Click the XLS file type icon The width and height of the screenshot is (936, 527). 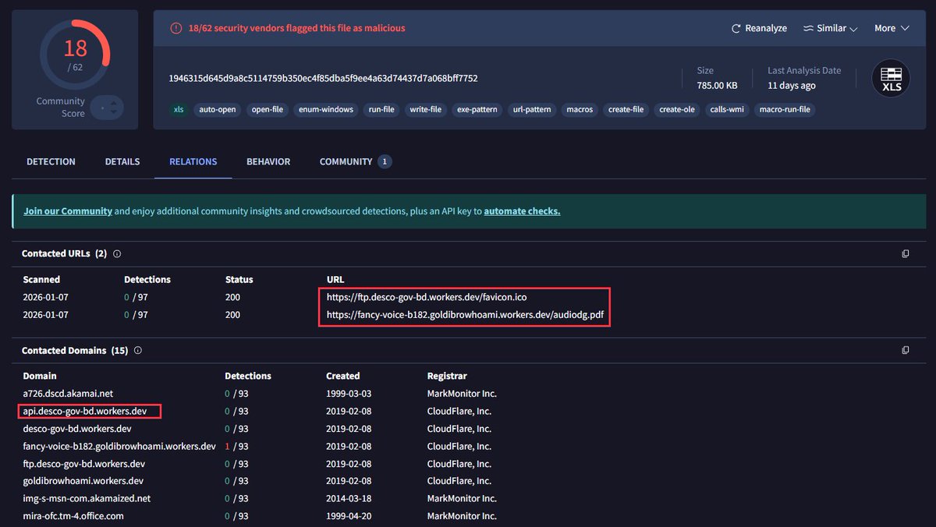[x=891, y=79]
